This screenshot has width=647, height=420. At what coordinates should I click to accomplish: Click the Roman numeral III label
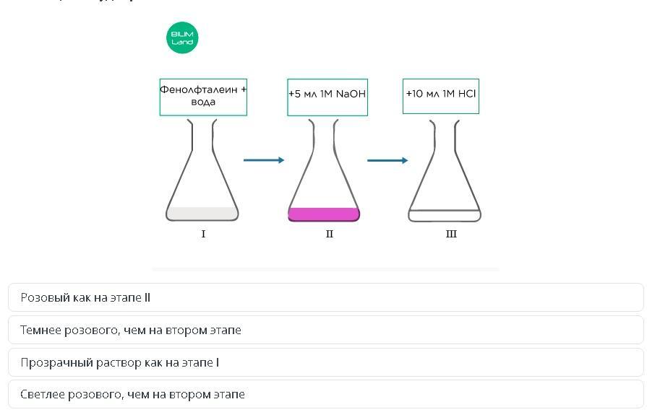pos(451,234)
